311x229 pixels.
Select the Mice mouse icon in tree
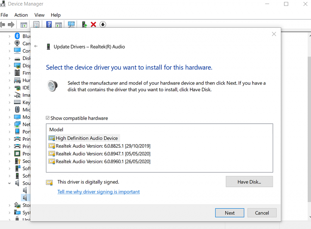pos(17,110)
